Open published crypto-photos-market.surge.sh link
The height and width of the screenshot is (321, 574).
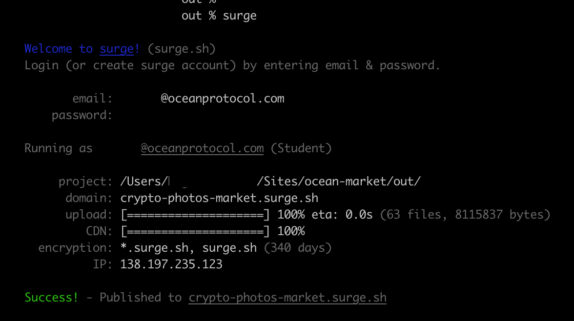coord(287,298)
